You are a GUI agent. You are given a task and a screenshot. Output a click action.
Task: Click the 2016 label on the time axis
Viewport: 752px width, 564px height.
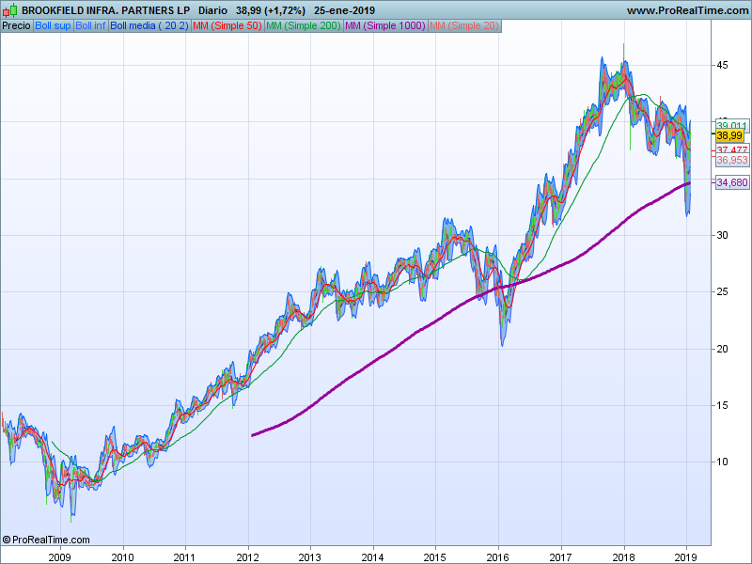click(x=498, y=557)
